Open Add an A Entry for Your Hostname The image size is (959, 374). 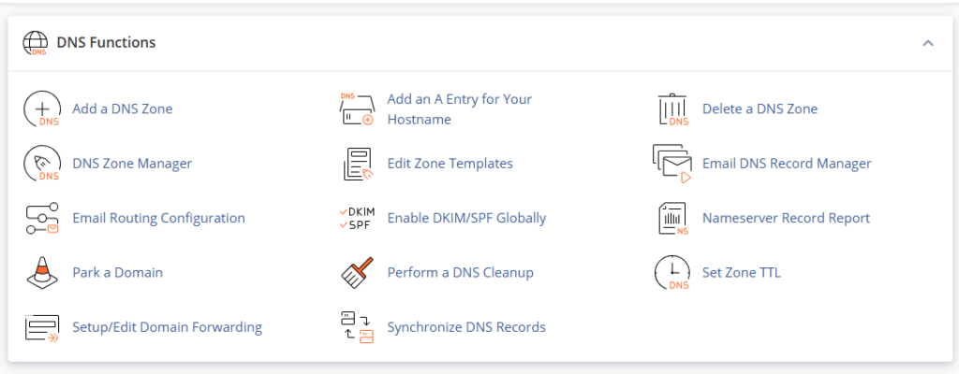(x=459, y=108)
